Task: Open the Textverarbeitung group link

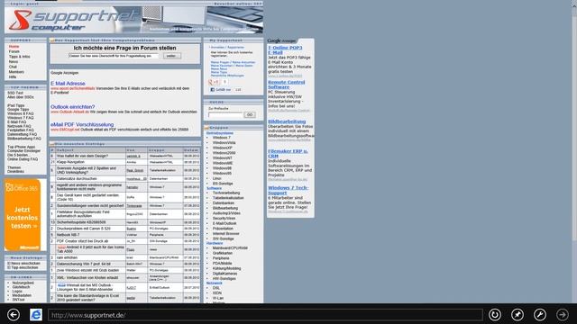Action: 226,193
